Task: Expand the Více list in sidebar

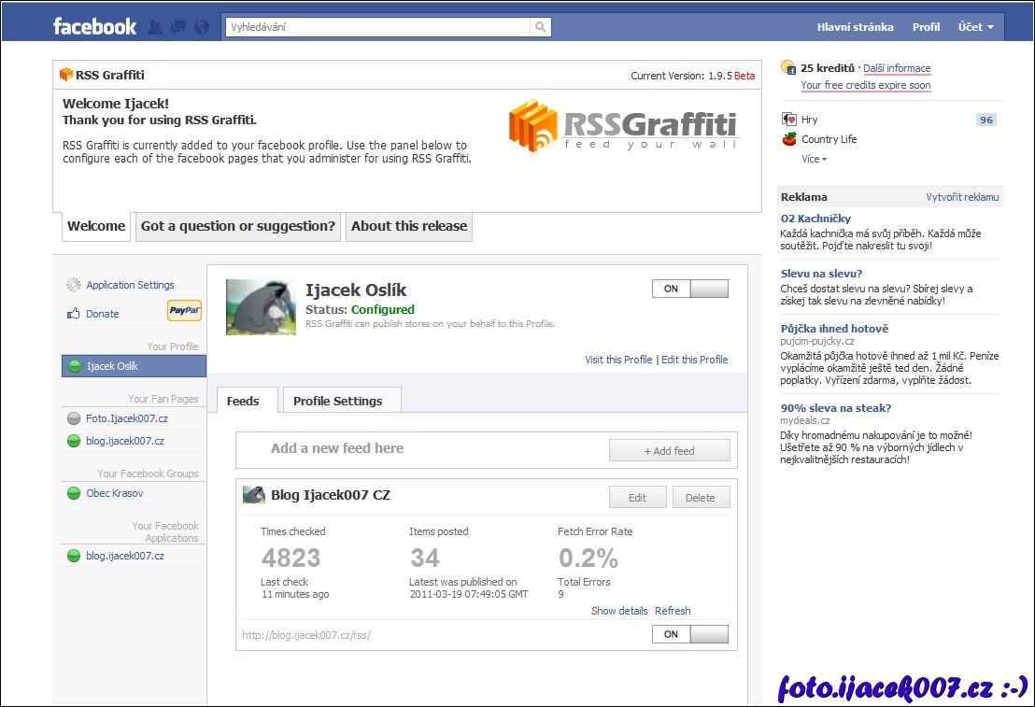Action: click(x=814, y=159)
